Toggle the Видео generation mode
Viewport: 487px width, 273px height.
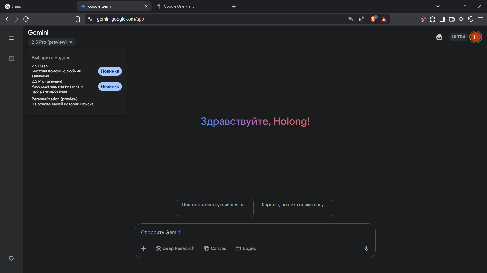point(246,248)
